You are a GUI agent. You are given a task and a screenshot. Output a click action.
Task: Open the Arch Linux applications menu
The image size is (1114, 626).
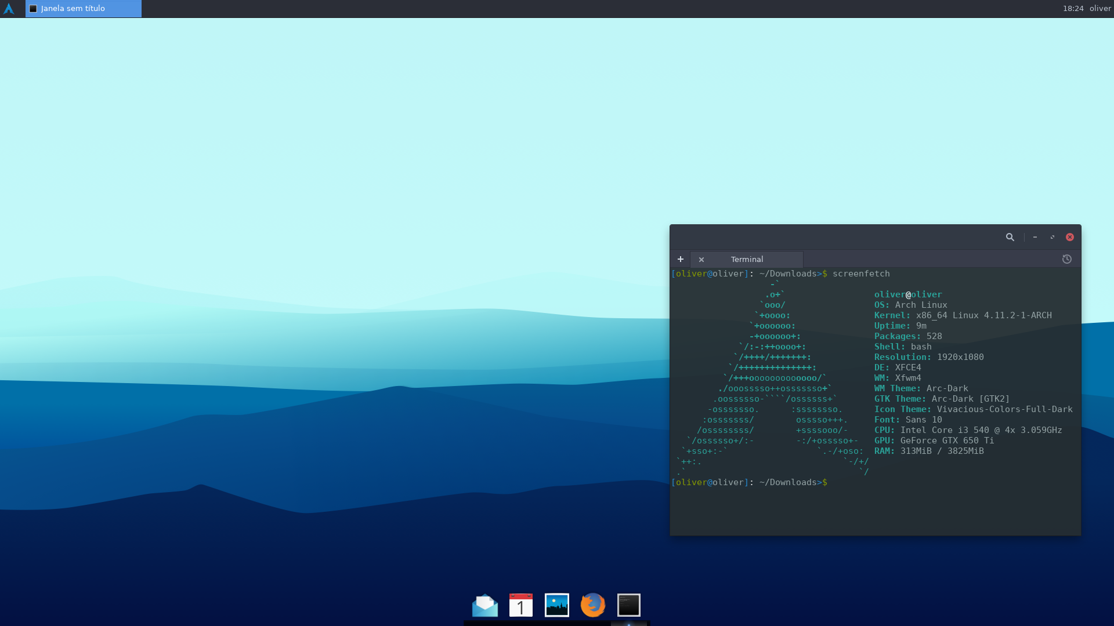(x=9, y=9)
